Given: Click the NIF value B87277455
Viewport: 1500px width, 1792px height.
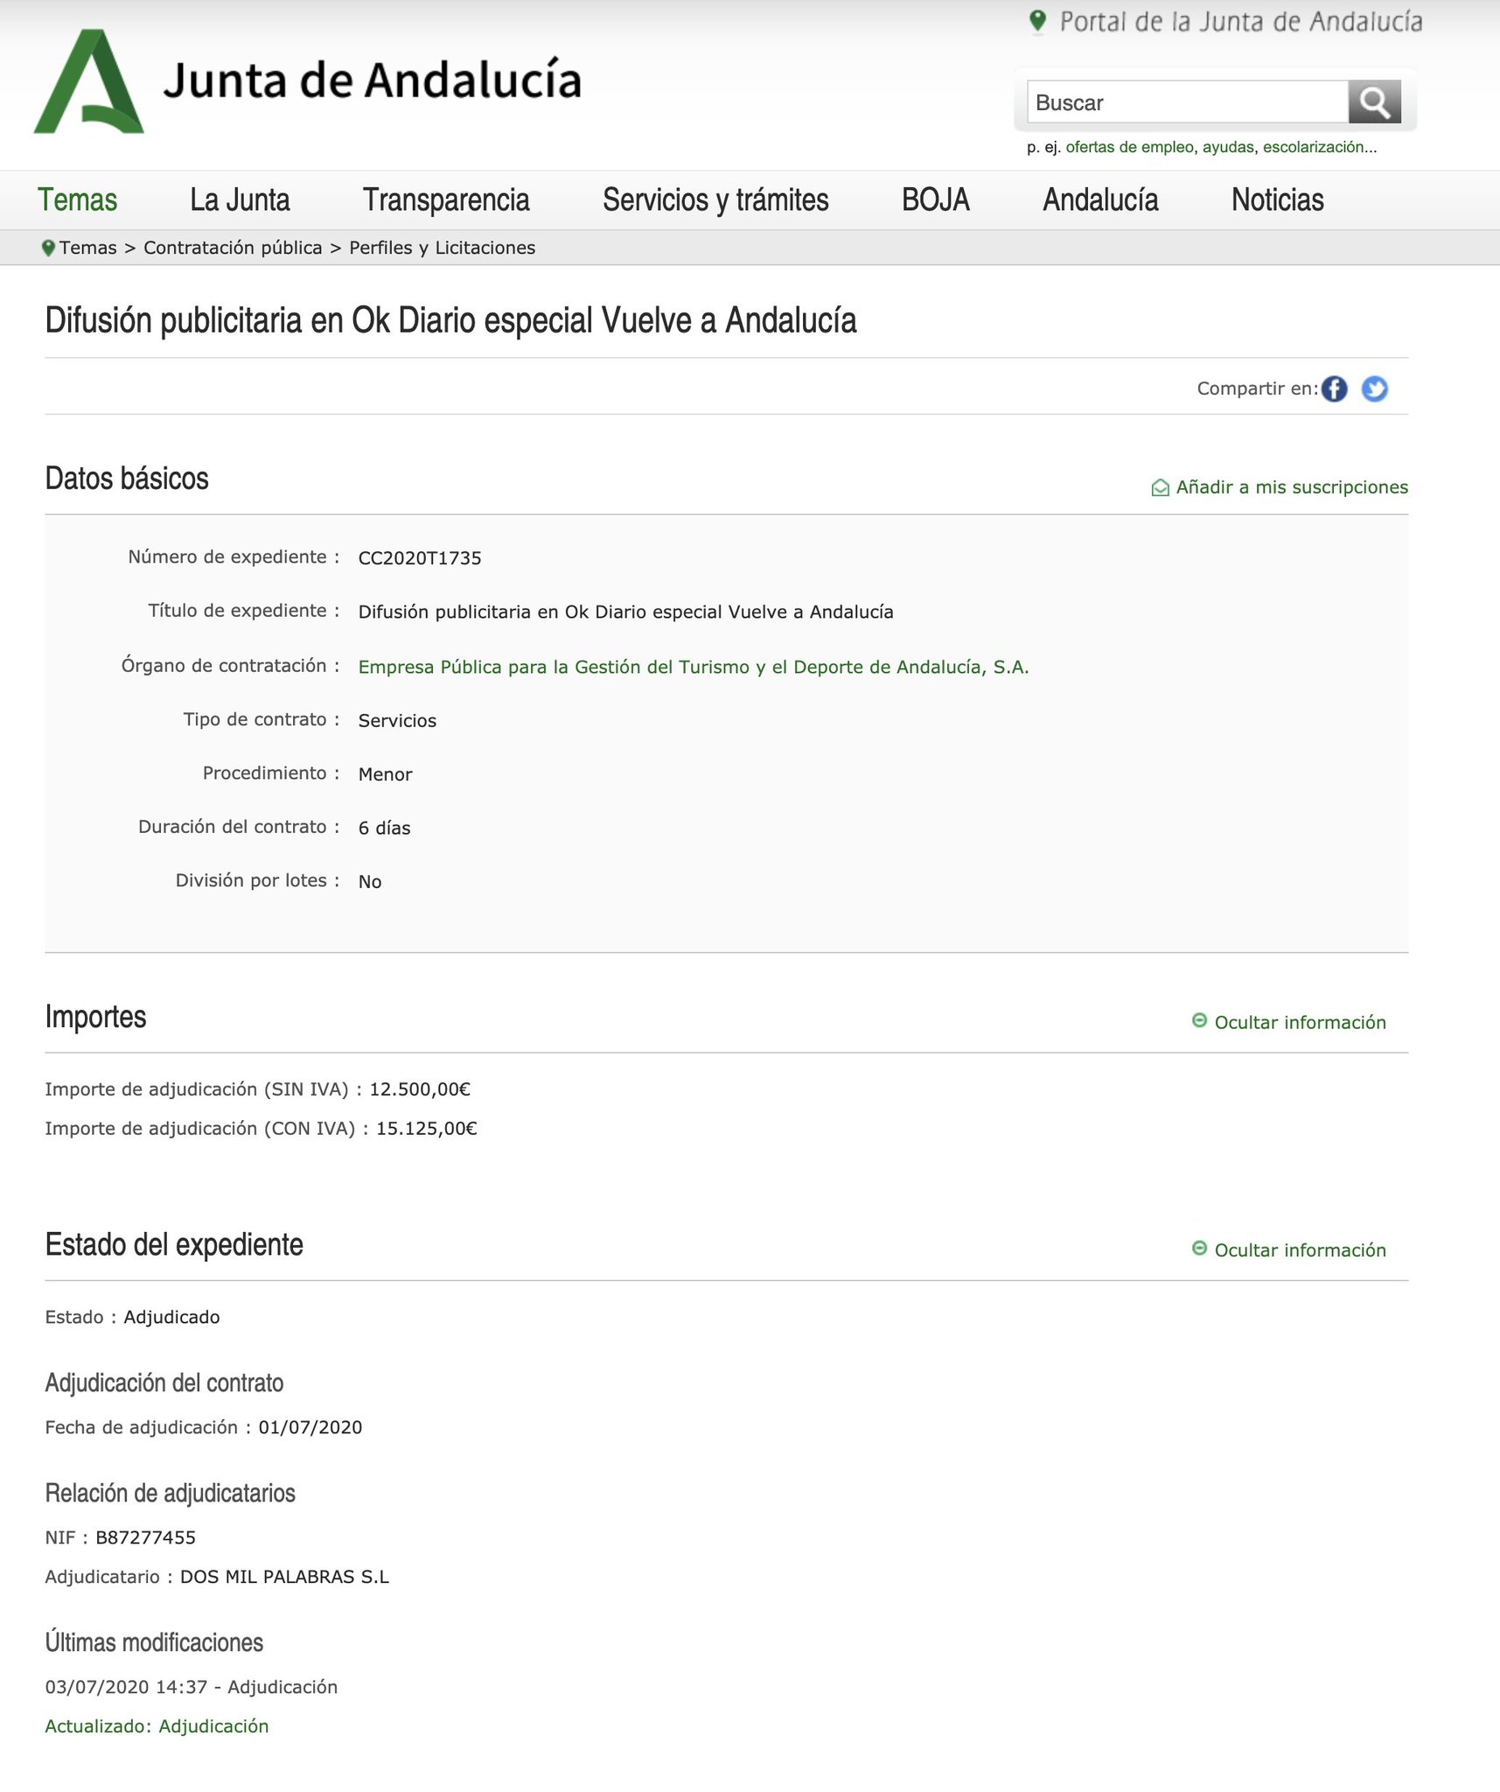Looking at the screenshot, I should pos(146,1537).
